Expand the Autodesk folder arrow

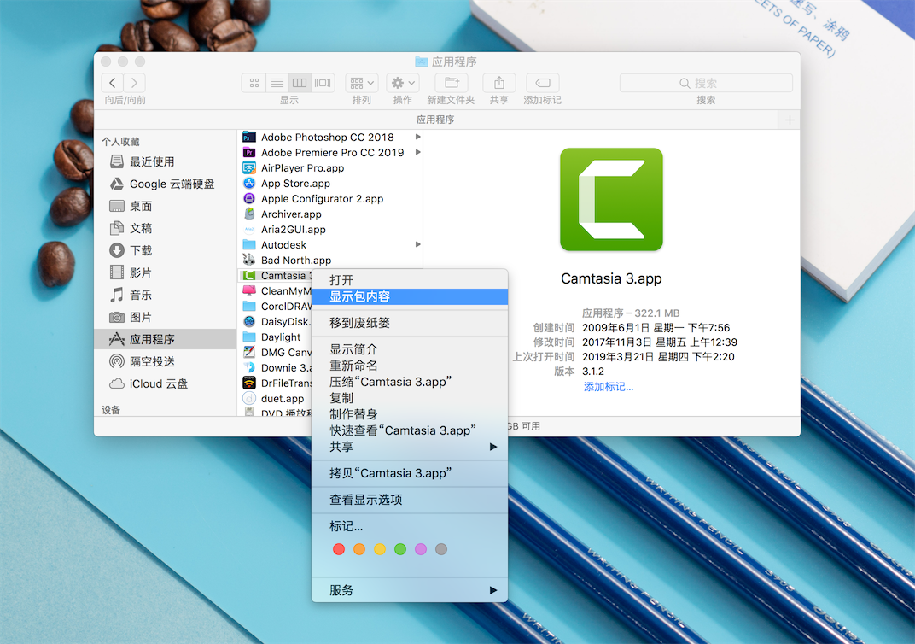tap(418, 244)
